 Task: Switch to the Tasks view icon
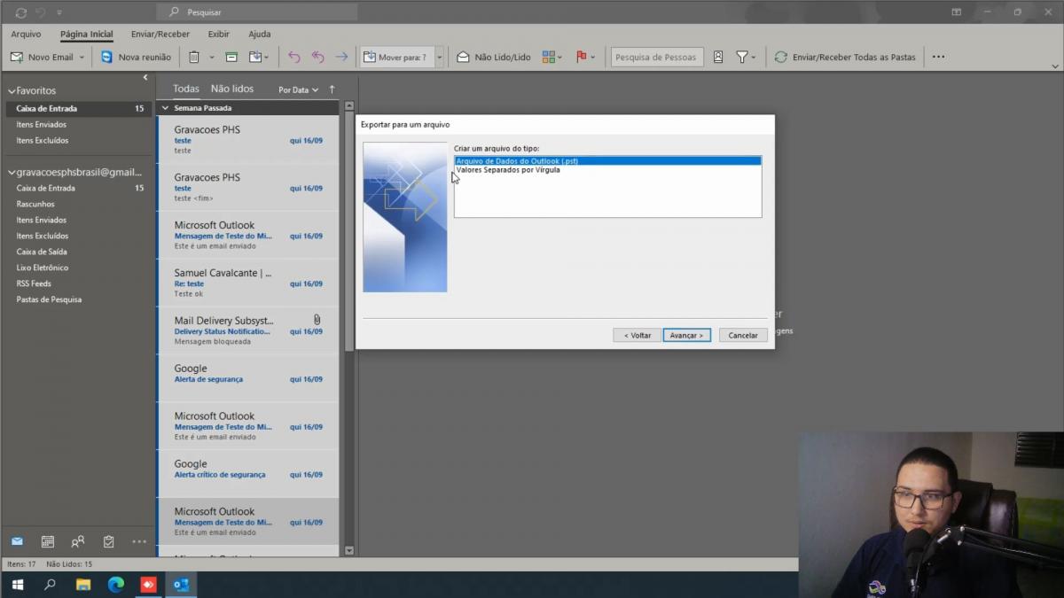108,541
